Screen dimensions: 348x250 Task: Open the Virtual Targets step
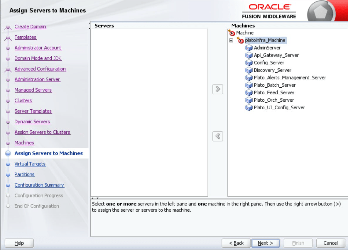coord(30,164)
